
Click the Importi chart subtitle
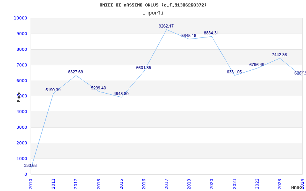coord(153,13)
